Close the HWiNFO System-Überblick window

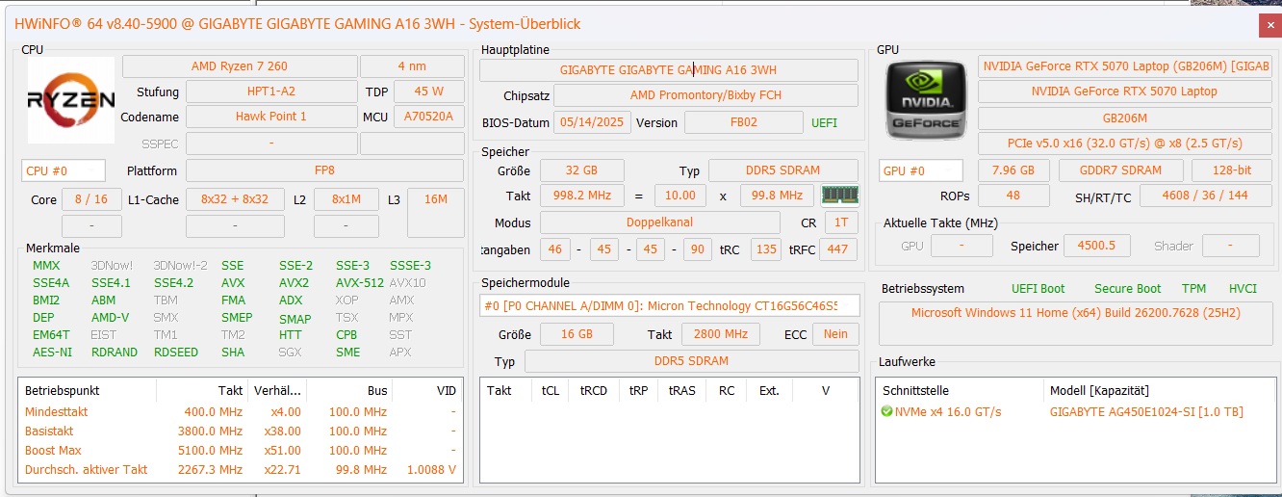(x=1269, y=25)
